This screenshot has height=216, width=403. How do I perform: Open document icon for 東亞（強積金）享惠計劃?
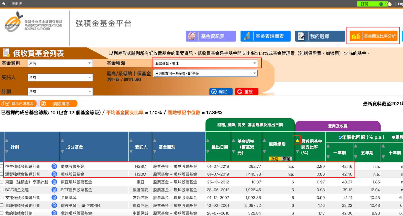point(54,182)
